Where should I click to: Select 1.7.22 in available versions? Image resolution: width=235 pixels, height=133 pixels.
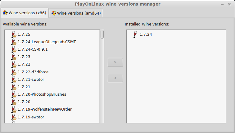24,64
